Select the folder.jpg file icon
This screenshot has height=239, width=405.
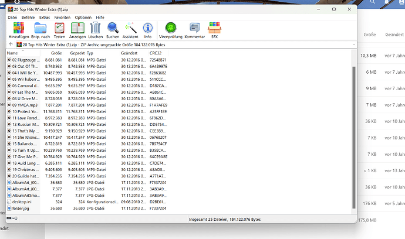9,209
